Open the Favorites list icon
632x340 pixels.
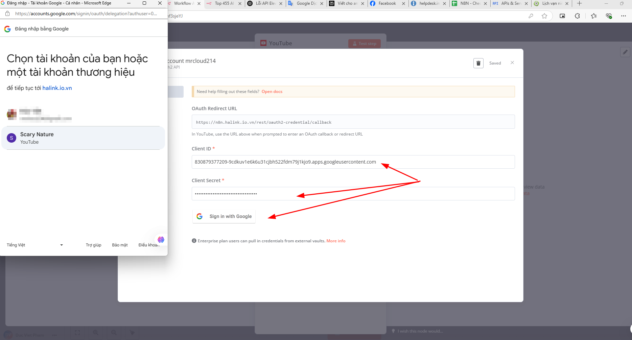594,16
